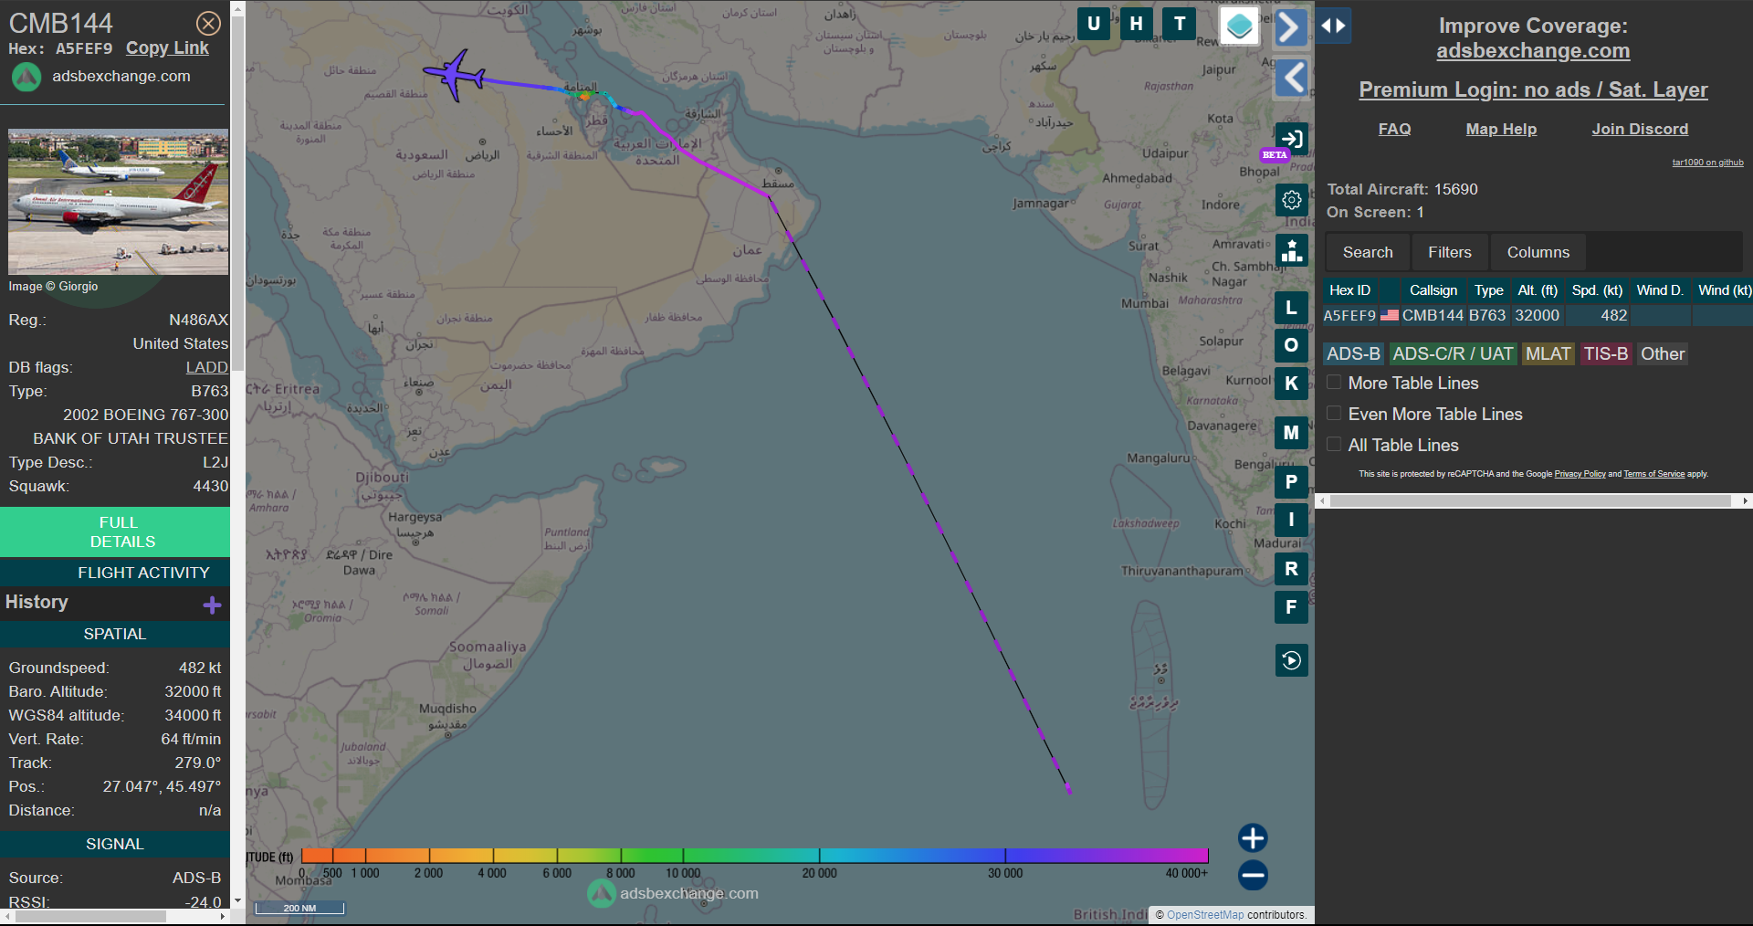The image size is (1753, 926).
Task: Click the Copy Link link
Action: [x=167, y=48]
